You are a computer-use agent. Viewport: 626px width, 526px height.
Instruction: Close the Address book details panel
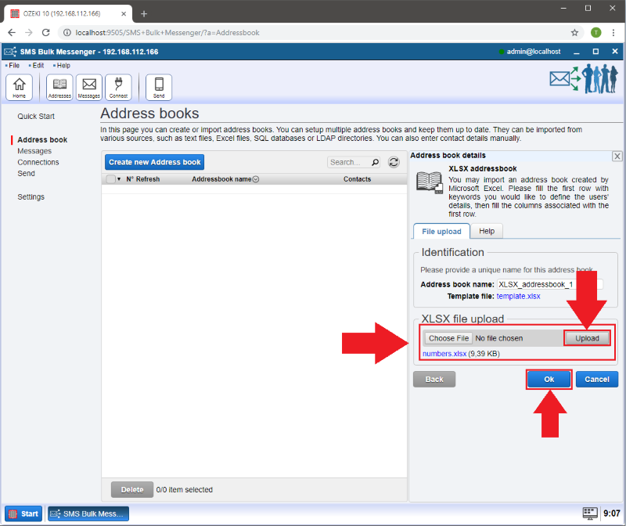(617, 157)
